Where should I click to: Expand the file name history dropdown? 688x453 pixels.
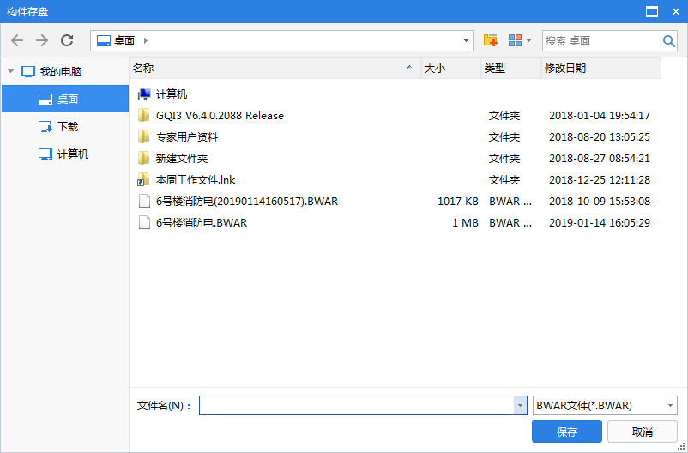[x=520, y=406]
